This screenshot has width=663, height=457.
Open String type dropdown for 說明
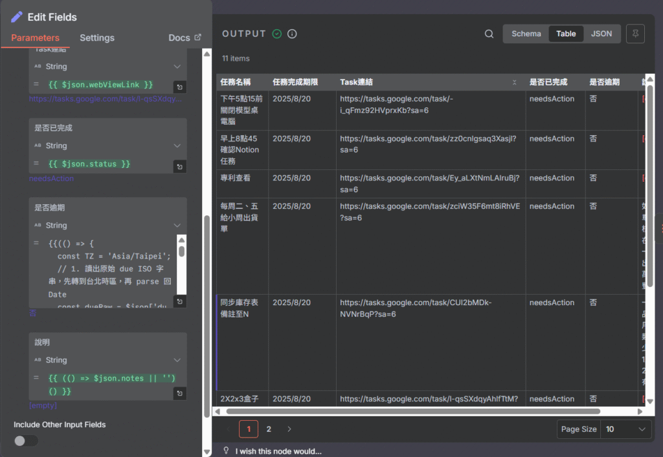[x=107, y=360]
